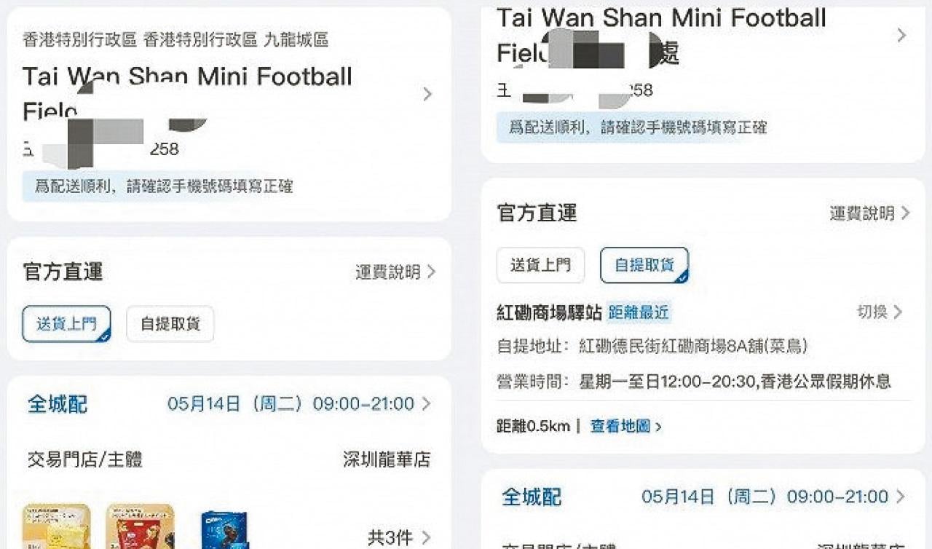Select 送貨上門 option in left panel

(x=66, y=324)
